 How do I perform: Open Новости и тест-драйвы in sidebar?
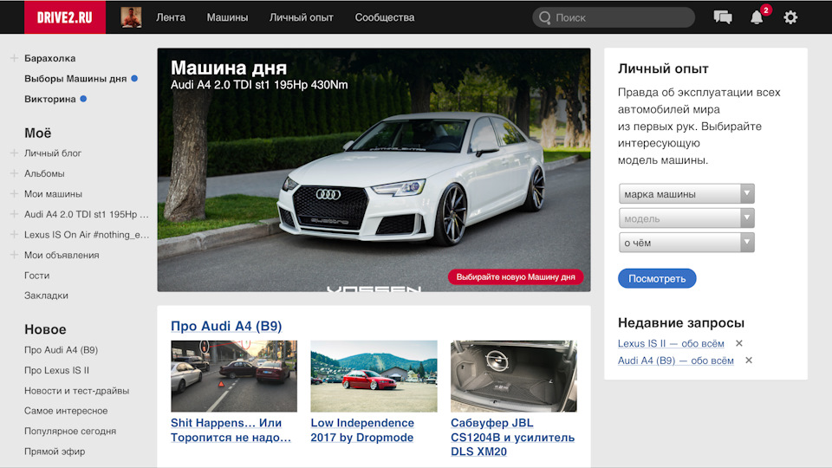77,391
